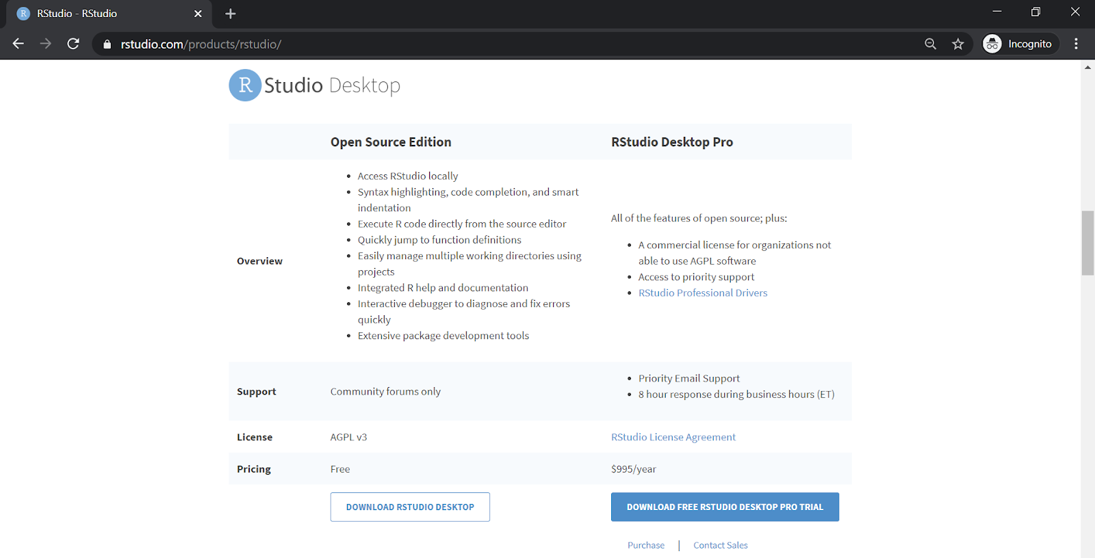Click the RStudio favicon in the tab

click(23, 14)
